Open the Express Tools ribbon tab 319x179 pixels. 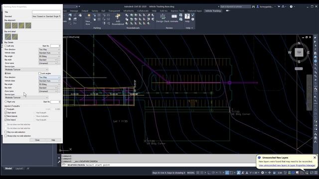click(x=177, y=11)
